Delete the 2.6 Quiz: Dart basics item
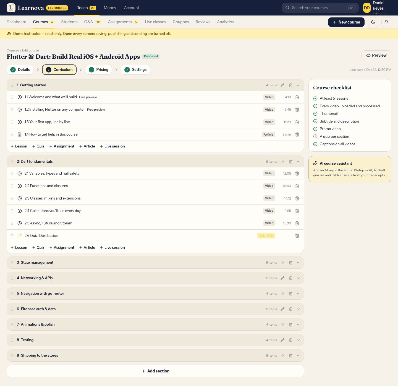The height and width of the screenshot is (386, 398). [297, 236]
